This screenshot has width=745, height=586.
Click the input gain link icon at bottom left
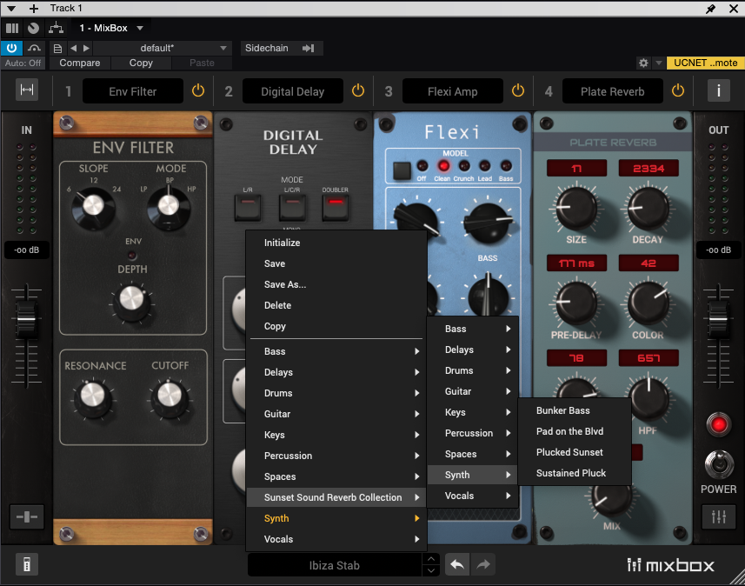tap(27, 516)
